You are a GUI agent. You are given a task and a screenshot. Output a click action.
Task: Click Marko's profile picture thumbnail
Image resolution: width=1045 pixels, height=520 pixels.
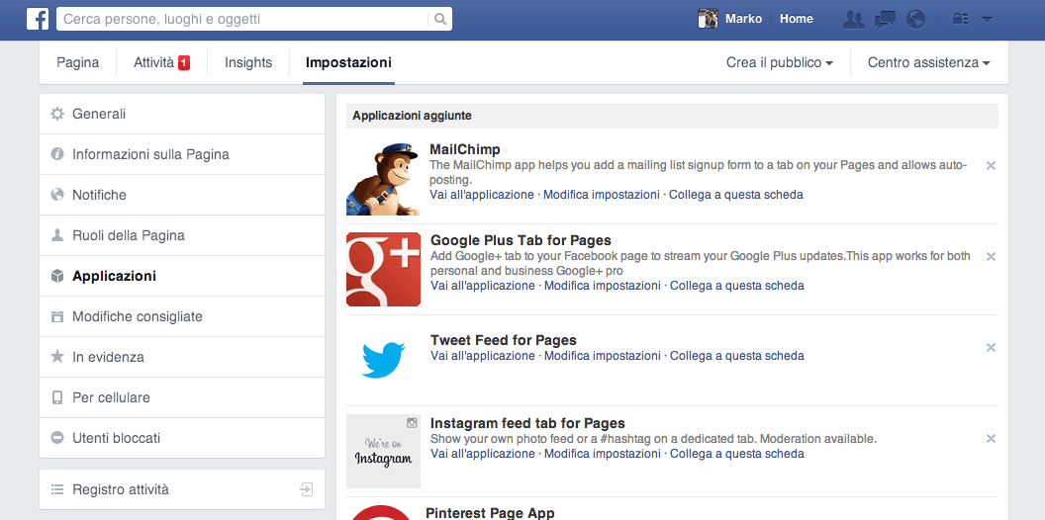tap(708, 19)
